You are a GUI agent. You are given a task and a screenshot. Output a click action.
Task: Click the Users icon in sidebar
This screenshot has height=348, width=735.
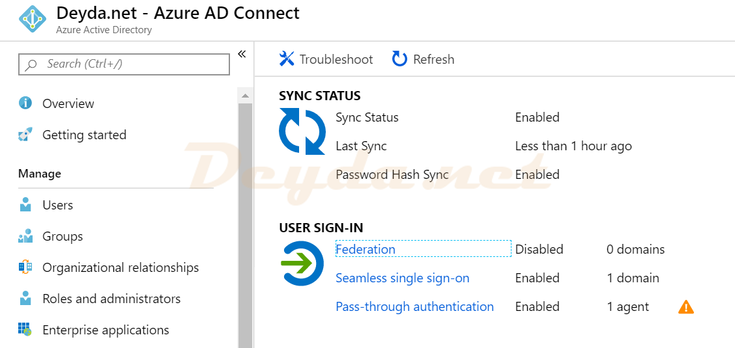[25, 204]
